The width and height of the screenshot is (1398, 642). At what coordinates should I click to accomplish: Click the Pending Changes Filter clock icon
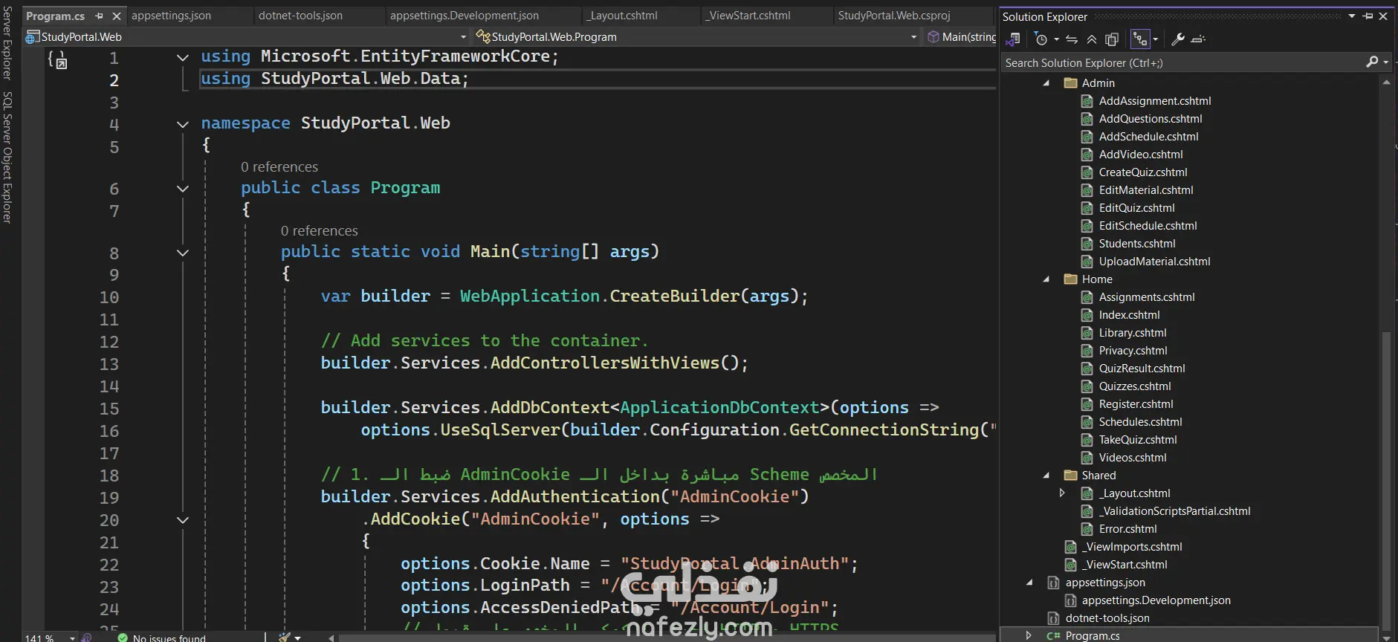[x=1041, y=39]
